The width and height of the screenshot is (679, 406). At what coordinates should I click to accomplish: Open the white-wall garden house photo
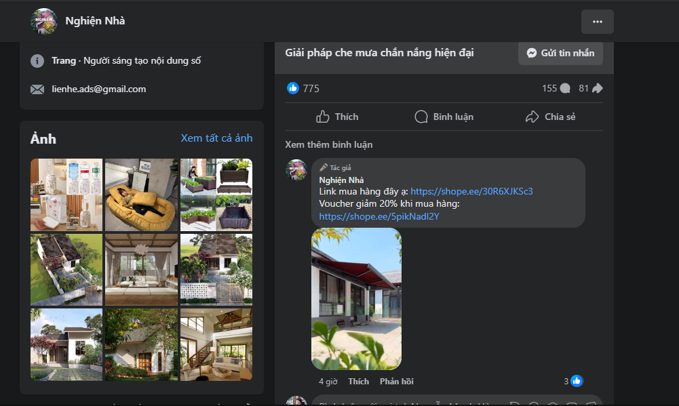(216, 270)
